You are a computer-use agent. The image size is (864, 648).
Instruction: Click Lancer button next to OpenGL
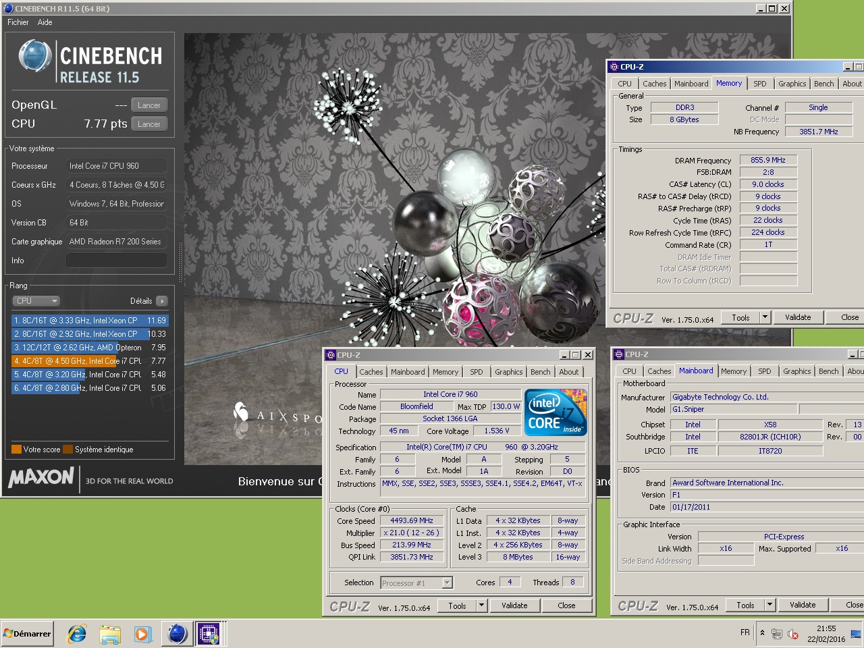pos(149,105)
